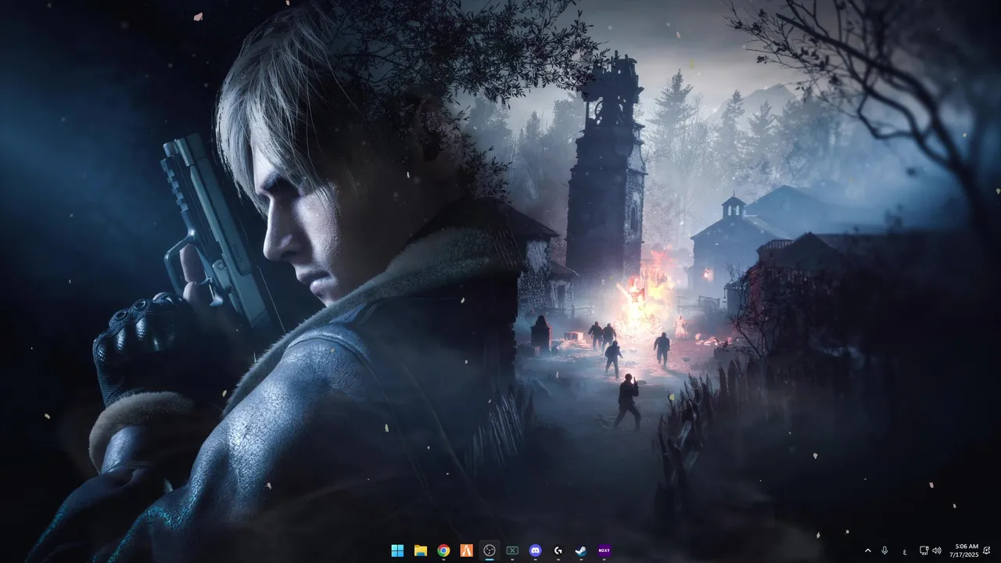The image size is (1001, 563).
Task: Launch Google Chrome from the taskbar
Action: (x=443, y=550)
